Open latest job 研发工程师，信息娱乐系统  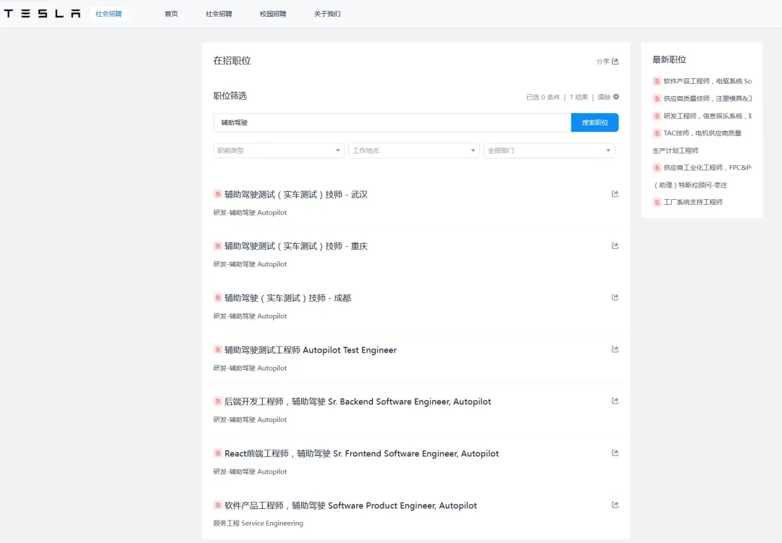pyautogui.click(x=707, y=116)
